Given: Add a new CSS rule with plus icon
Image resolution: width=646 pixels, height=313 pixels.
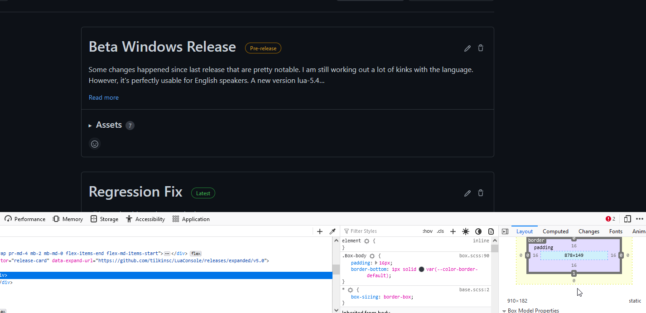Looking at the screenshot, I should tap(453, 231).
